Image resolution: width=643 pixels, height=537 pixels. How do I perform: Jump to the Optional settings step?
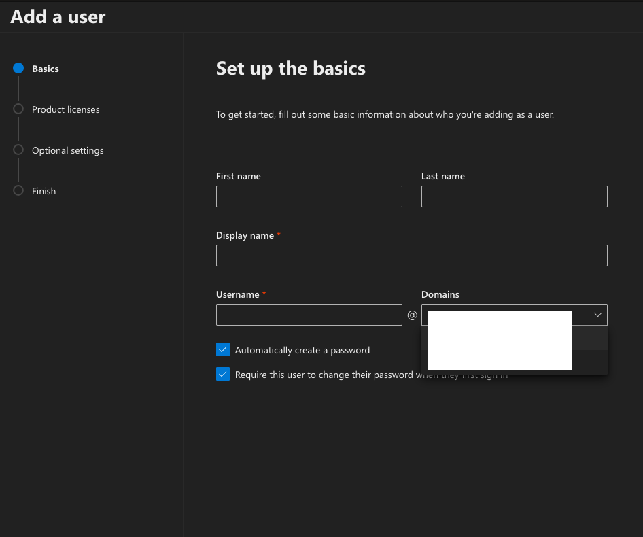pos(68,150)
